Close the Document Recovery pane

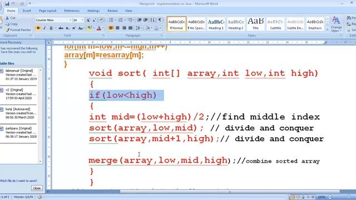[x=37, y=188]
